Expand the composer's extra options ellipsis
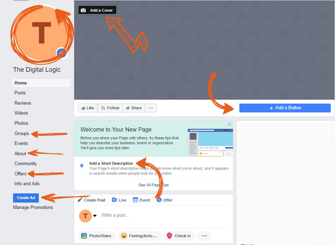Viewport: 335px width, 245px height. [204, 235]
